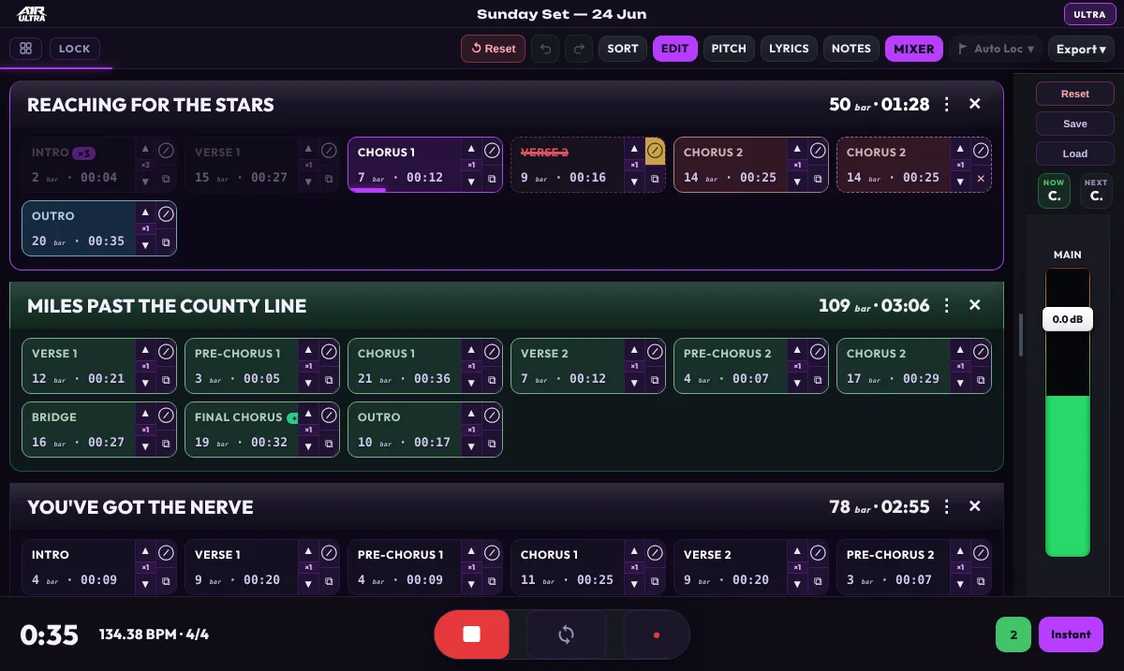Click the down arrow on VERSE 2 in Miles Past the County Line

click(x=634, y=382)
